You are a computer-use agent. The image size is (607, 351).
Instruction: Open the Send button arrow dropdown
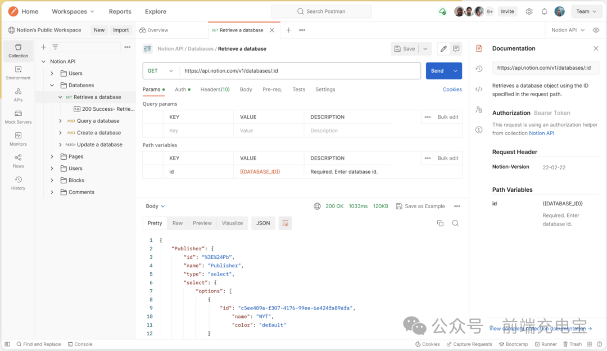tap(455, 71)
